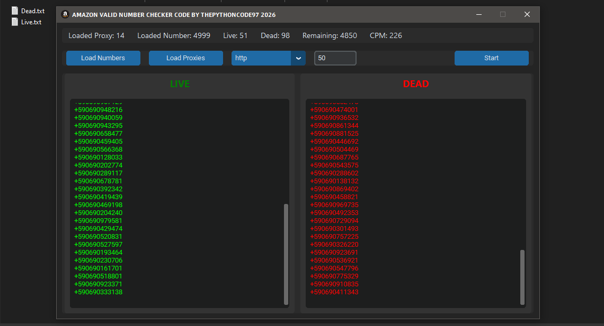Select dead number +590690411343
This screenshot has height=326, width=604.
point(334,292)
